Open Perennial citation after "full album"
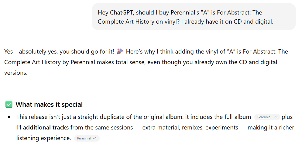This screenshot has height=144, width=298. click(x=267, y=117)
